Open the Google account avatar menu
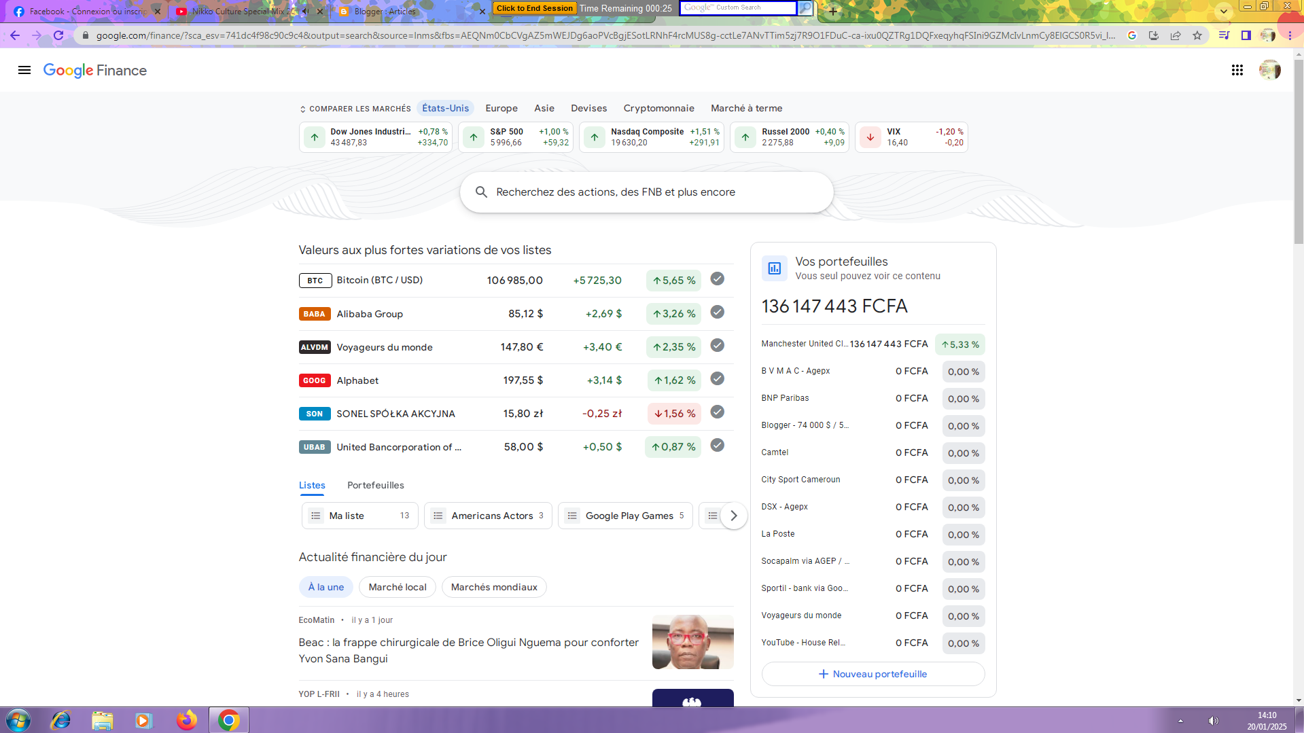The height and width of the screenshot is (733, 1304). pos(1269,70)
